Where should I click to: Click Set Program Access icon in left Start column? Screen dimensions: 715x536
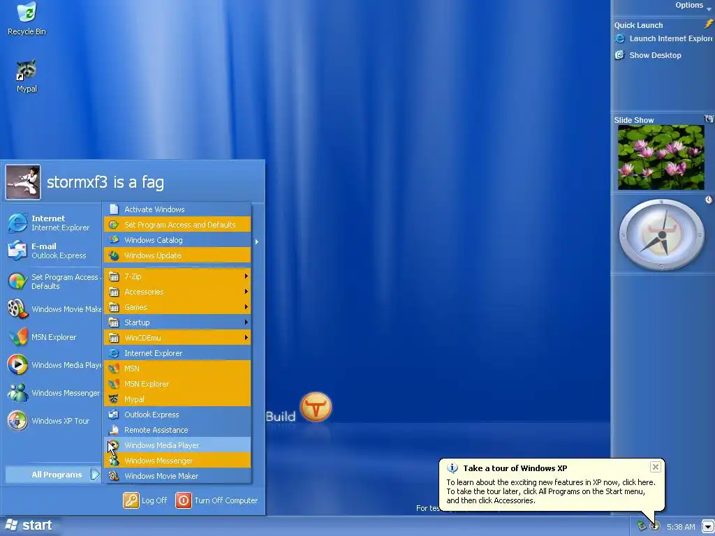pos(17,281)
